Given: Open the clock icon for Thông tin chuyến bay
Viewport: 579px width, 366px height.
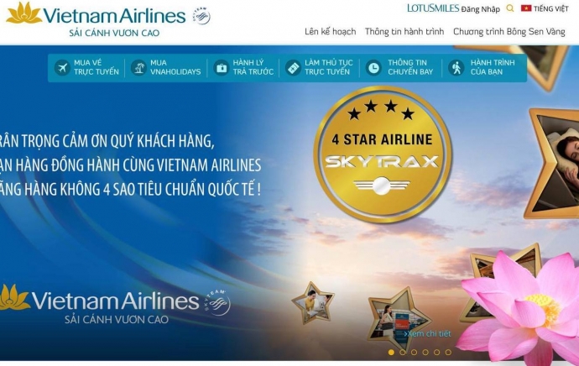Looking at the screenshot, I should 373,68.
